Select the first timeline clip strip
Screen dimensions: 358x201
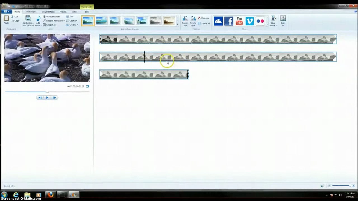click(x=218, y=39)
